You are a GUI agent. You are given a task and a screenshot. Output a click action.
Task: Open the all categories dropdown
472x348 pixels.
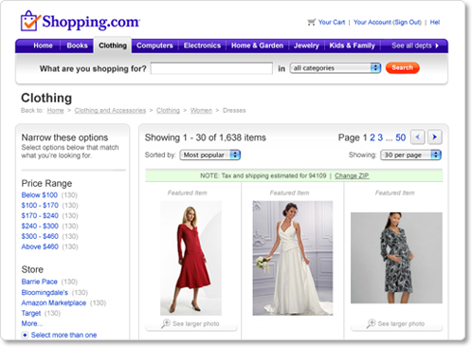[336, 68]
